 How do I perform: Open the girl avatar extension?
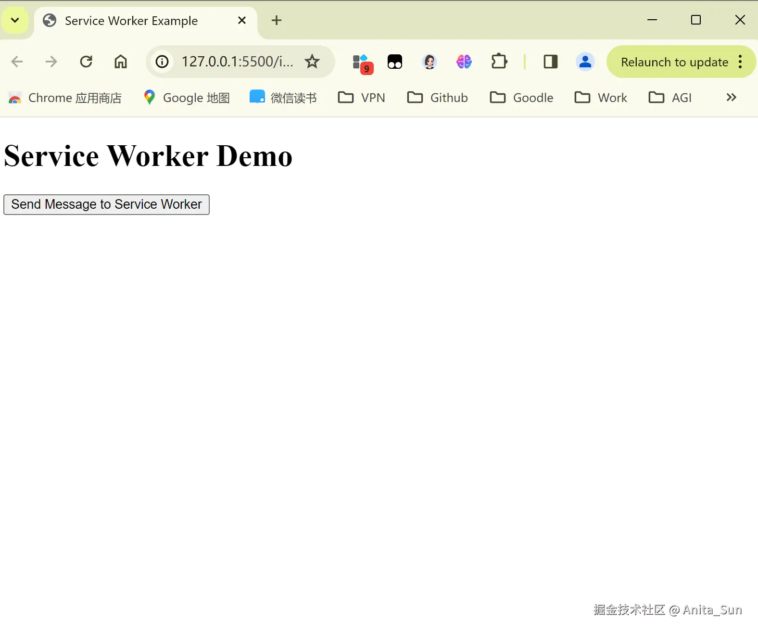(x=430, y=62)
